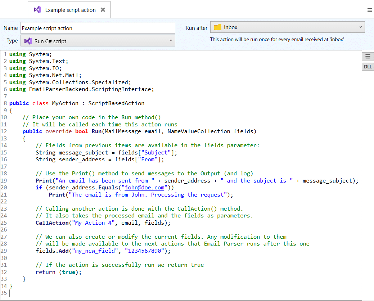Viewport: 374px width, 301px height.
Task: Click 'fields.Add' on line 29
Action: (52, 251)
